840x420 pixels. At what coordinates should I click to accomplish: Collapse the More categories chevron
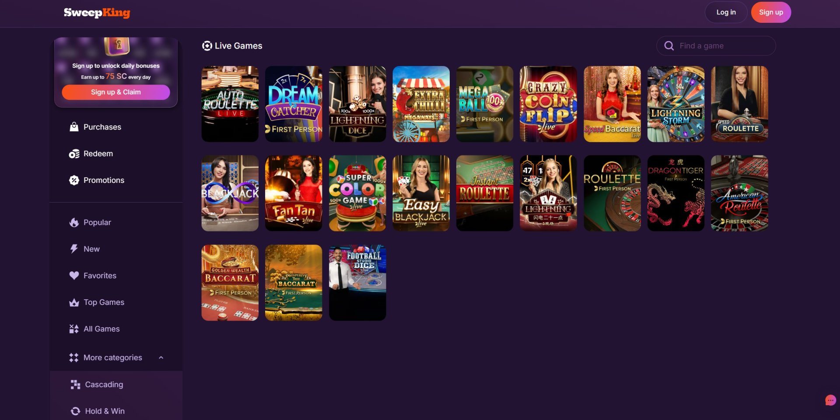point(161,357)
